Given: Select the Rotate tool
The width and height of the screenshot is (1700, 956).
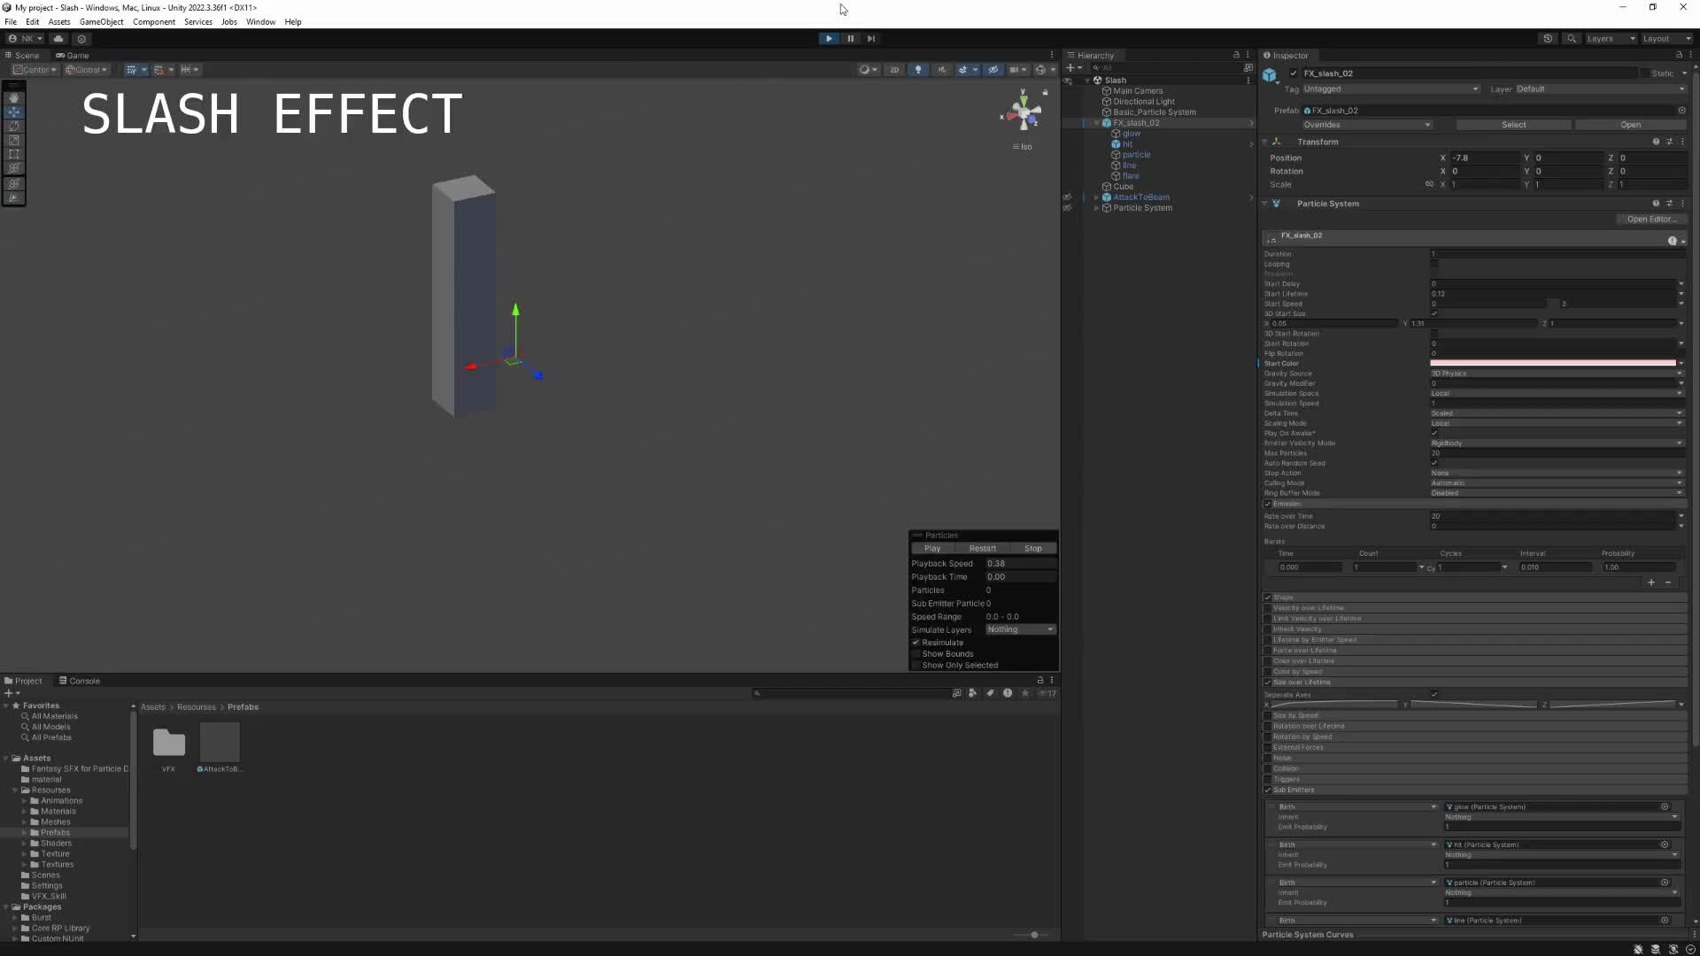Looking at the screenshot, I should [x=14, y=126].
